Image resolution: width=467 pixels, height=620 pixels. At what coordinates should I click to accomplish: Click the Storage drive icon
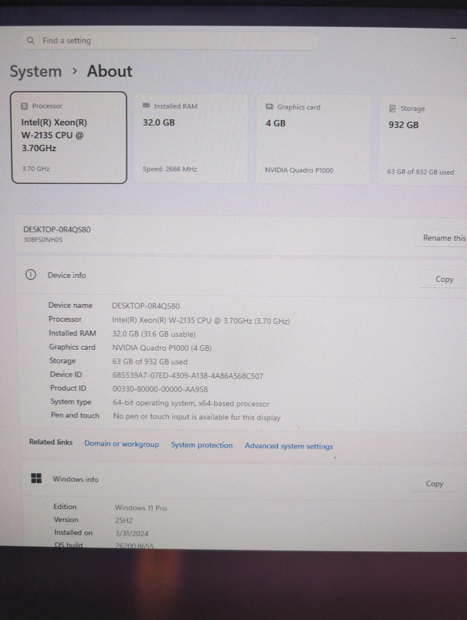coord(393,109)
